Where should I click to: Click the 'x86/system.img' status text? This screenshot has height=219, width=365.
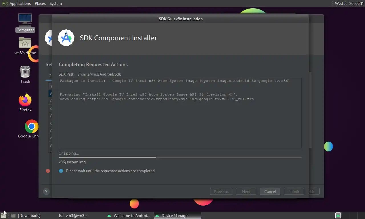tap(72, 162)
